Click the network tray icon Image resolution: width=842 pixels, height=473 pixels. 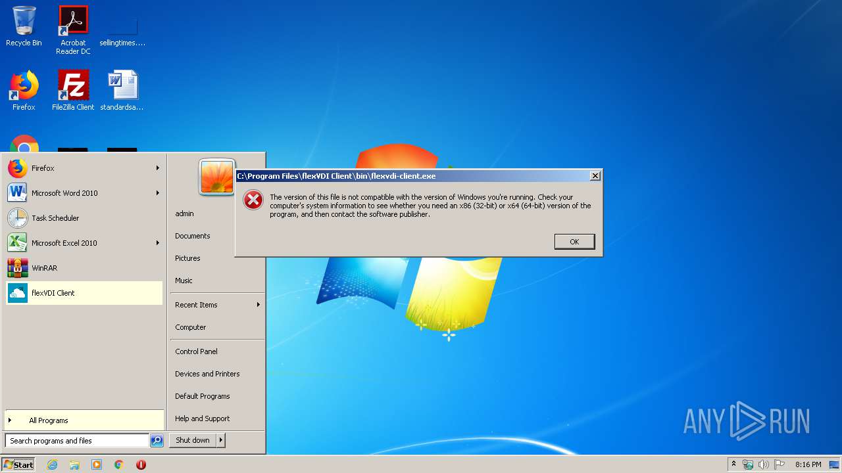pyautogui.click(x=748, y=464)
